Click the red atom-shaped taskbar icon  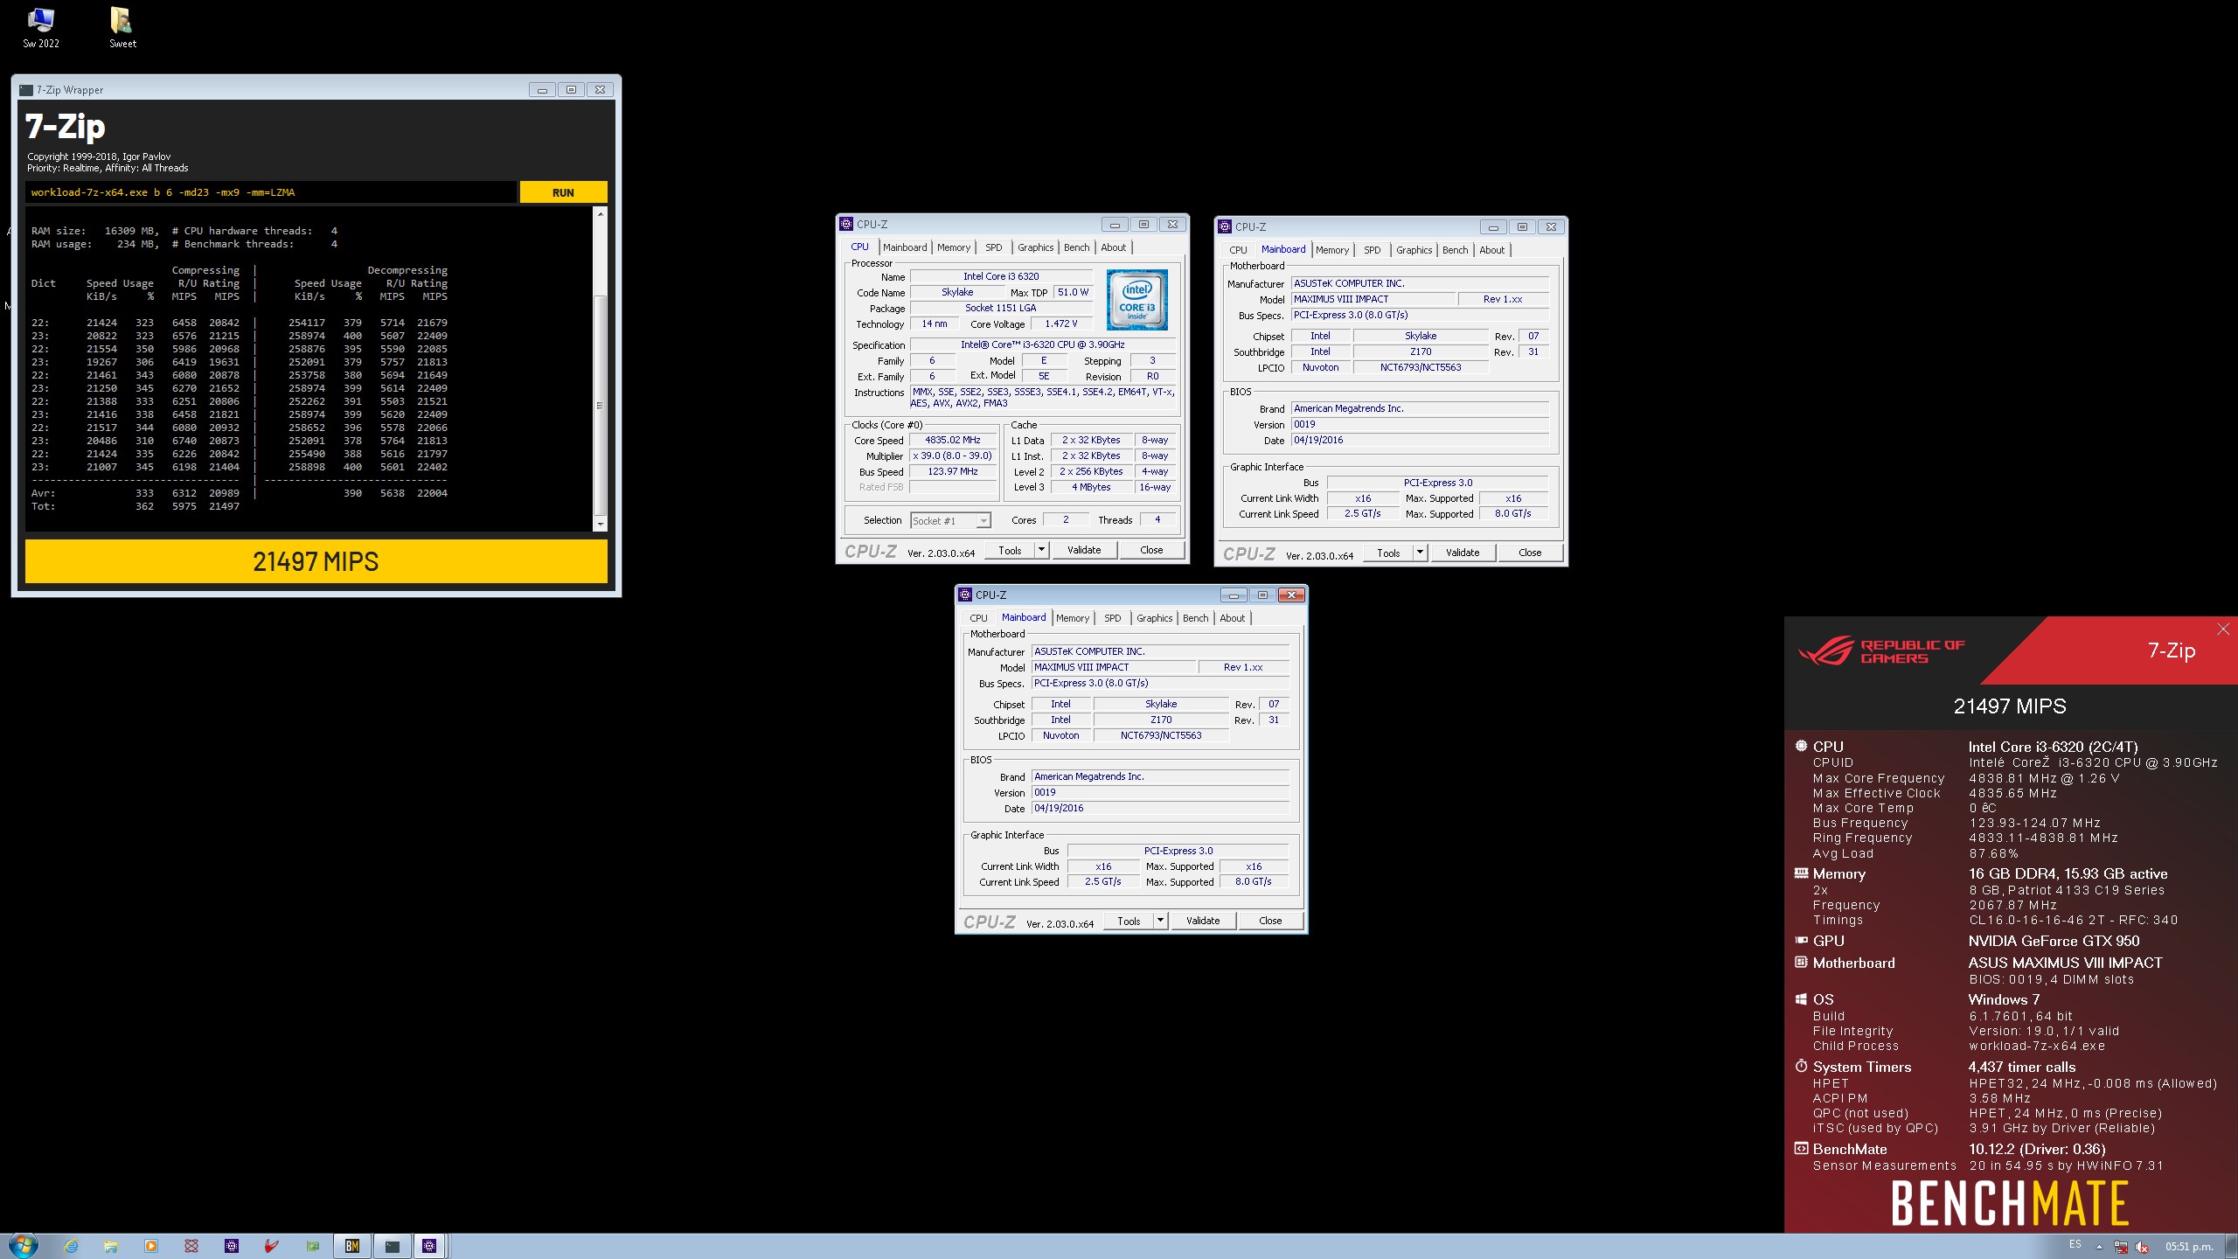click(x=191, y=1246)
